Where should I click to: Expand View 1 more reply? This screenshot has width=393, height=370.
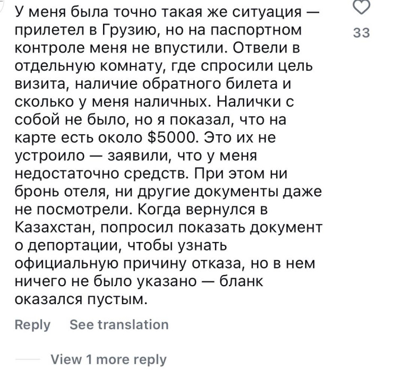(108, 359)
